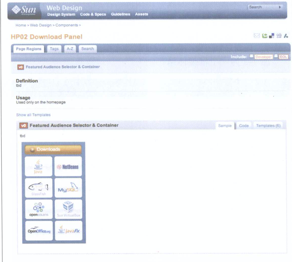Switch to the Search tab
This screenshot has height=262, width=292.
(88, 49)
